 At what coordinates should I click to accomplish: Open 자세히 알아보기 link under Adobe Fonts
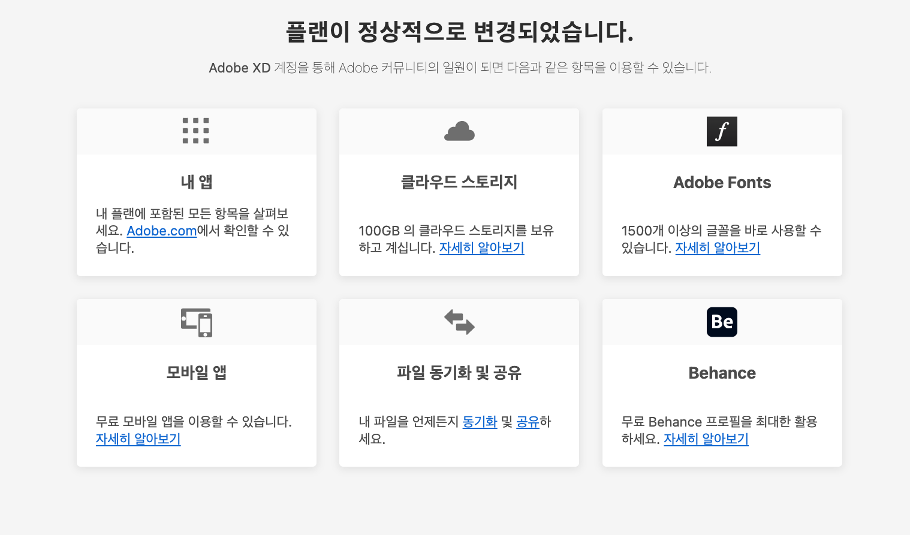pyautogui.click(x=718, y=248)
